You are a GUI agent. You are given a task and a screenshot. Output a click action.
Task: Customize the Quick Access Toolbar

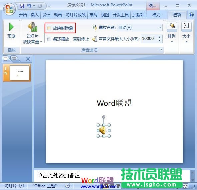pyautogui.click(x=50, y=6)
